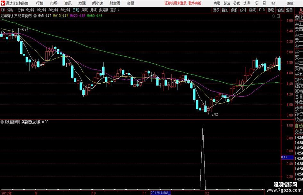The height and width of the screenshot is (195, 303).
Task: Click the MA10: 4.74 indicator label
Action: 61,16
